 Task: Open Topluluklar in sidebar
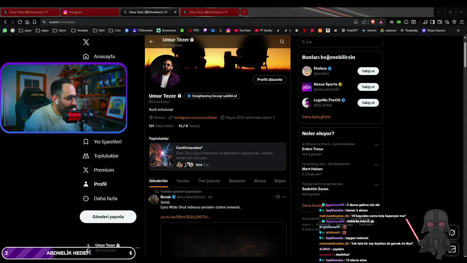[x=101, y=156]
